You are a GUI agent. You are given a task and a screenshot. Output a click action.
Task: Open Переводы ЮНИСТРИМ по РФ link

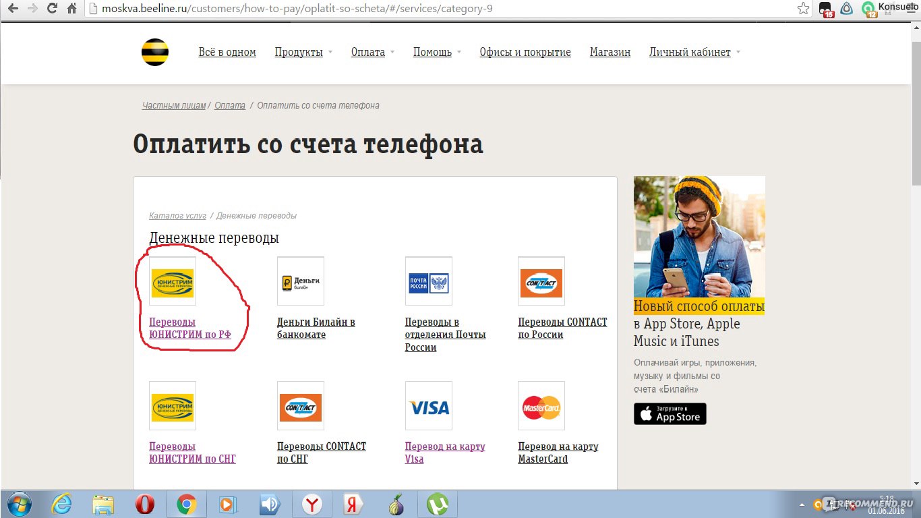coord(190,328)
